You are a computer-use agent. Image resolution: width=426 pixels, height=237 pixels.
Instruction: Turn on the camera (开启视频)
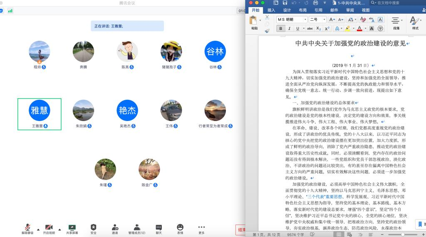coord(49,227)
